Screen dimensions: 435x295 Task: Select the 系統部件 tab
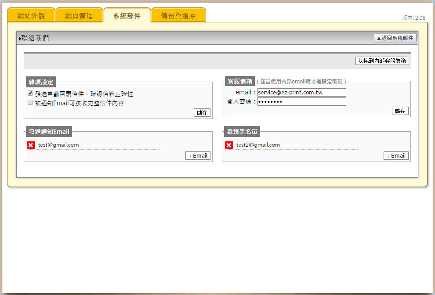coord(127,16)
